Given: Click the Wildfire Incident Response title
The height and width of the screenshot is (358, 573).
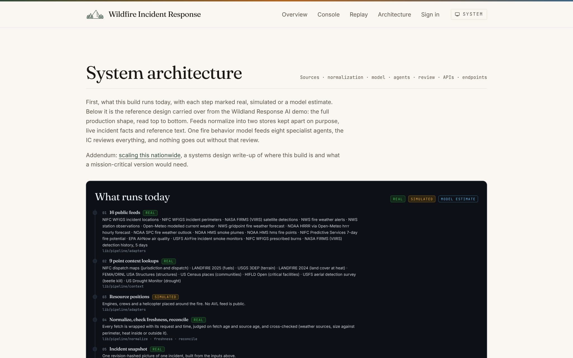Looking at the screenshot, I should [155, 14].
